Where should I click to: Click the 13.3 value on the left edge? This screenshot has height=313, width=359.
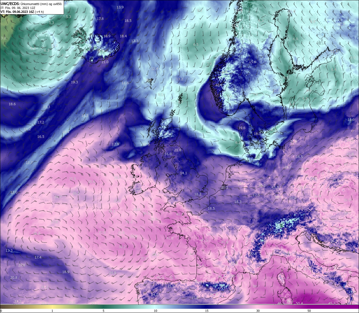point(9,251)
